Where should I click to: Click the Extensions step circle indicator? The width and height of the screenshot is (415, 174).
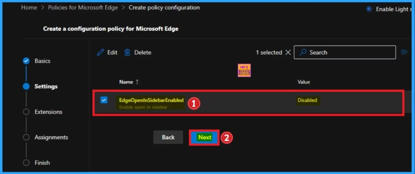point(26,112)
